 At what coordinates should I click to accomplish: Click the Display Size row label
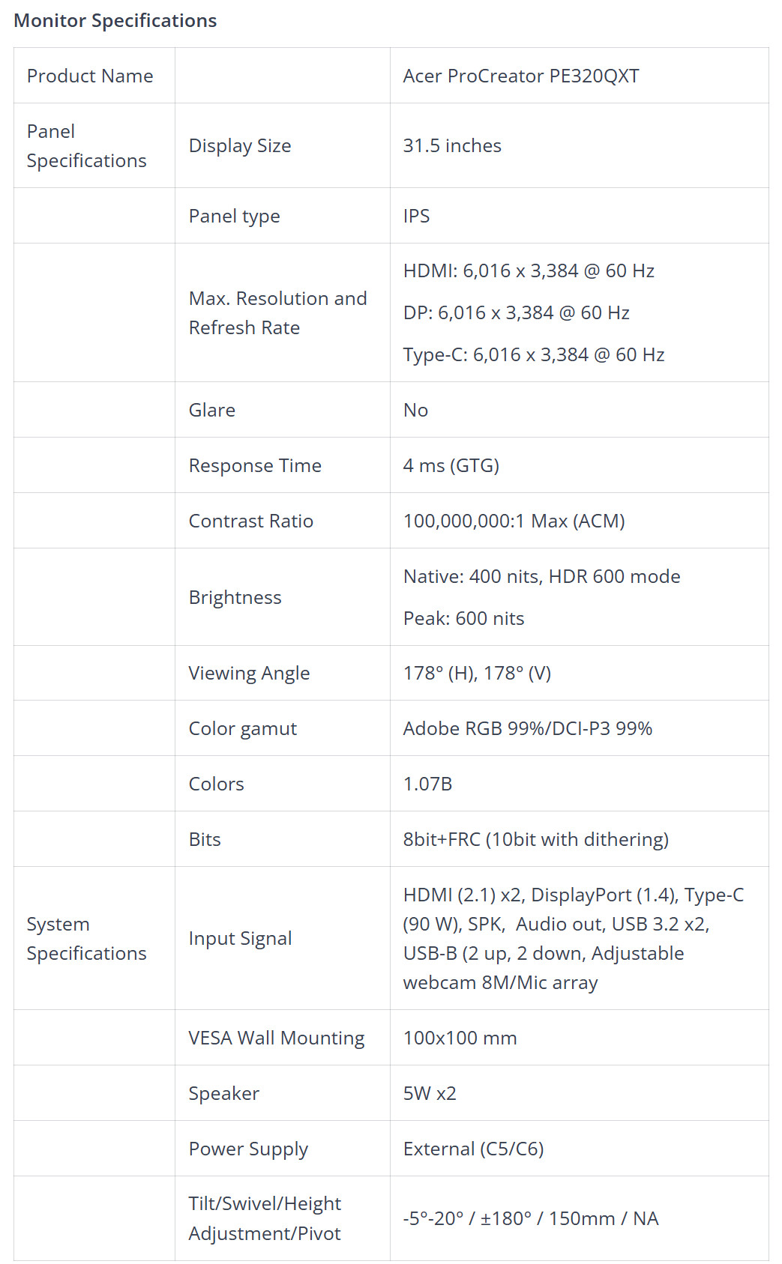(240, 146)
